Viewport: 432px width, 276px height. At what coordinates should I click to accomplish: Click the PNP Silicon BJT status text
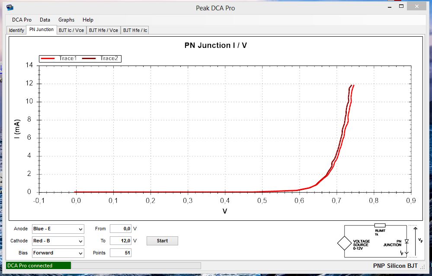coord(395,266)
